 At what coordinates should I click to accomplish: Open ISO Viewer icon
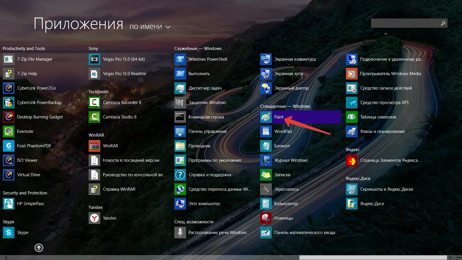[9, 160]
